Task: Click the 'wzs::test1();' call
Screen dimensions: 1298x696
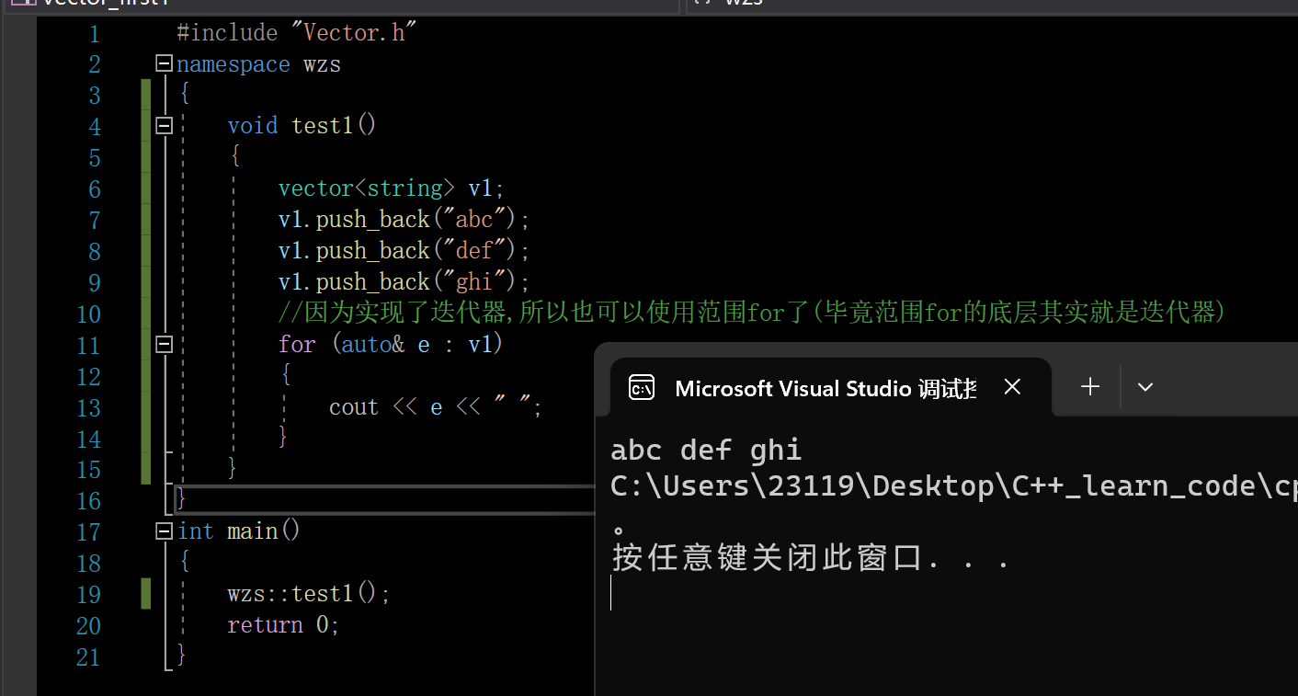Action: [309, 594]
